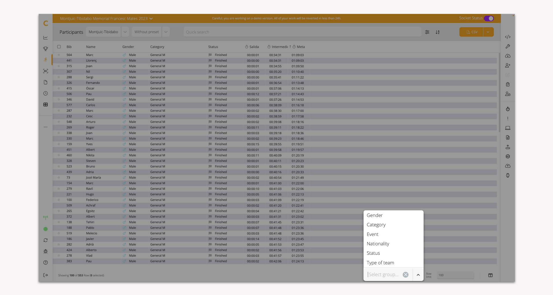Open the filter sliders icon next to search
Image resolution: width=553 pixels, height=295 pixels.
coord(427,32)
